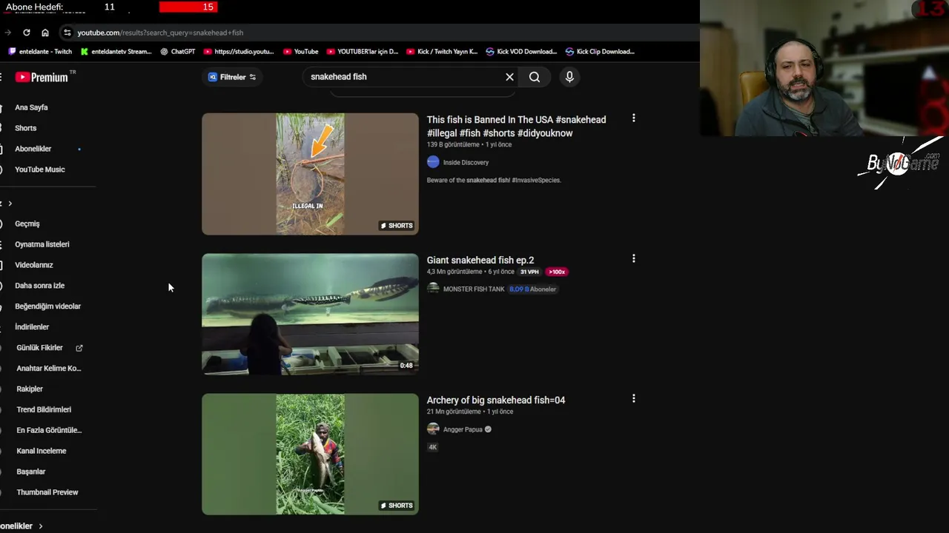Open title 'Archery of big snakehead fish=04'
The height and width of the screenshot is (533, 949).
pos(496,400)
